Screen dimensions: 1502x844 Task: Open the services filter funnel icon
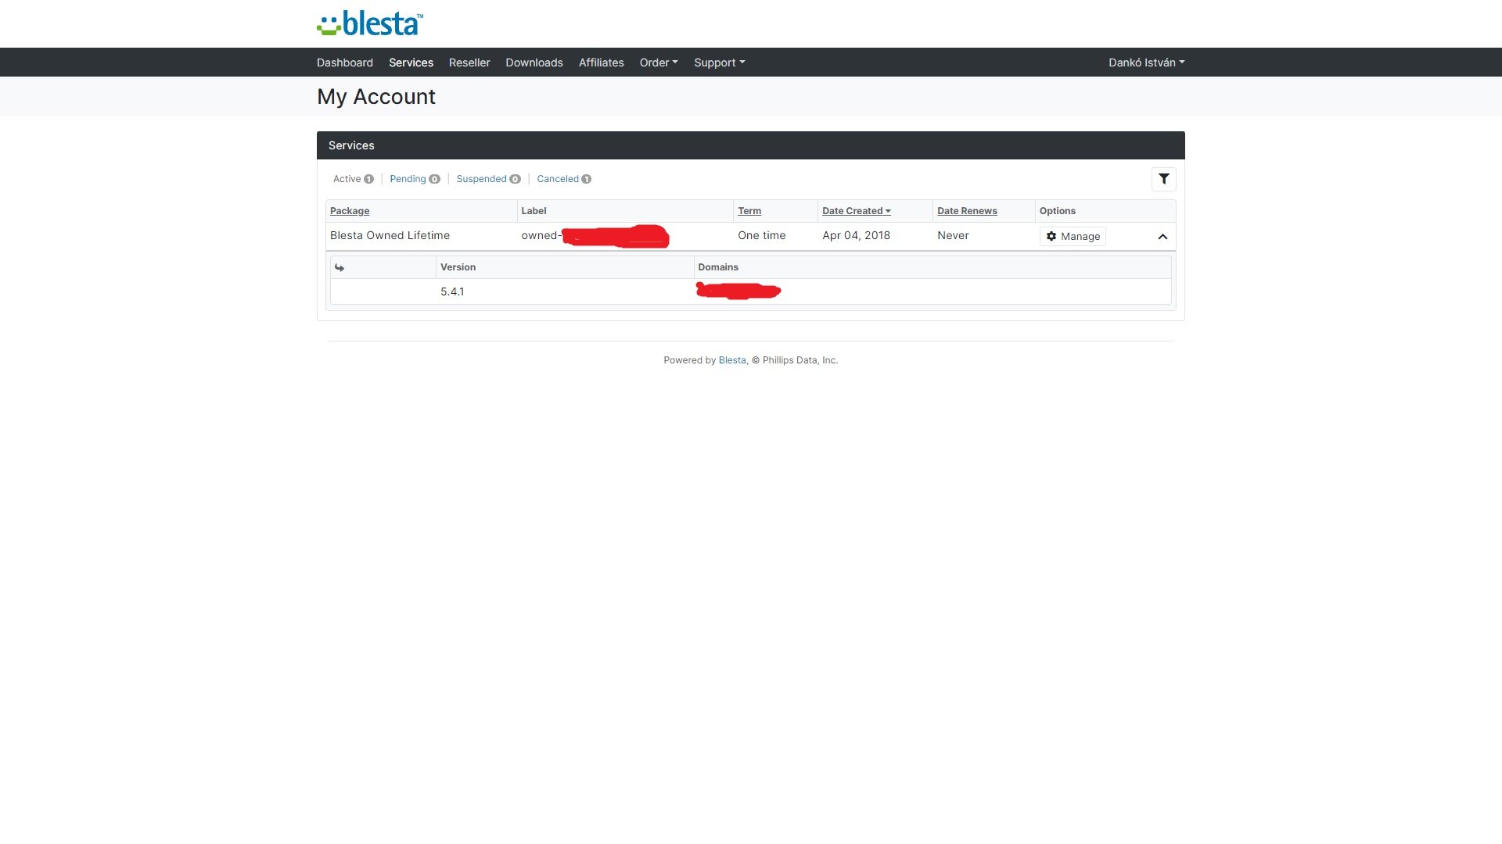coord(1164,179)
